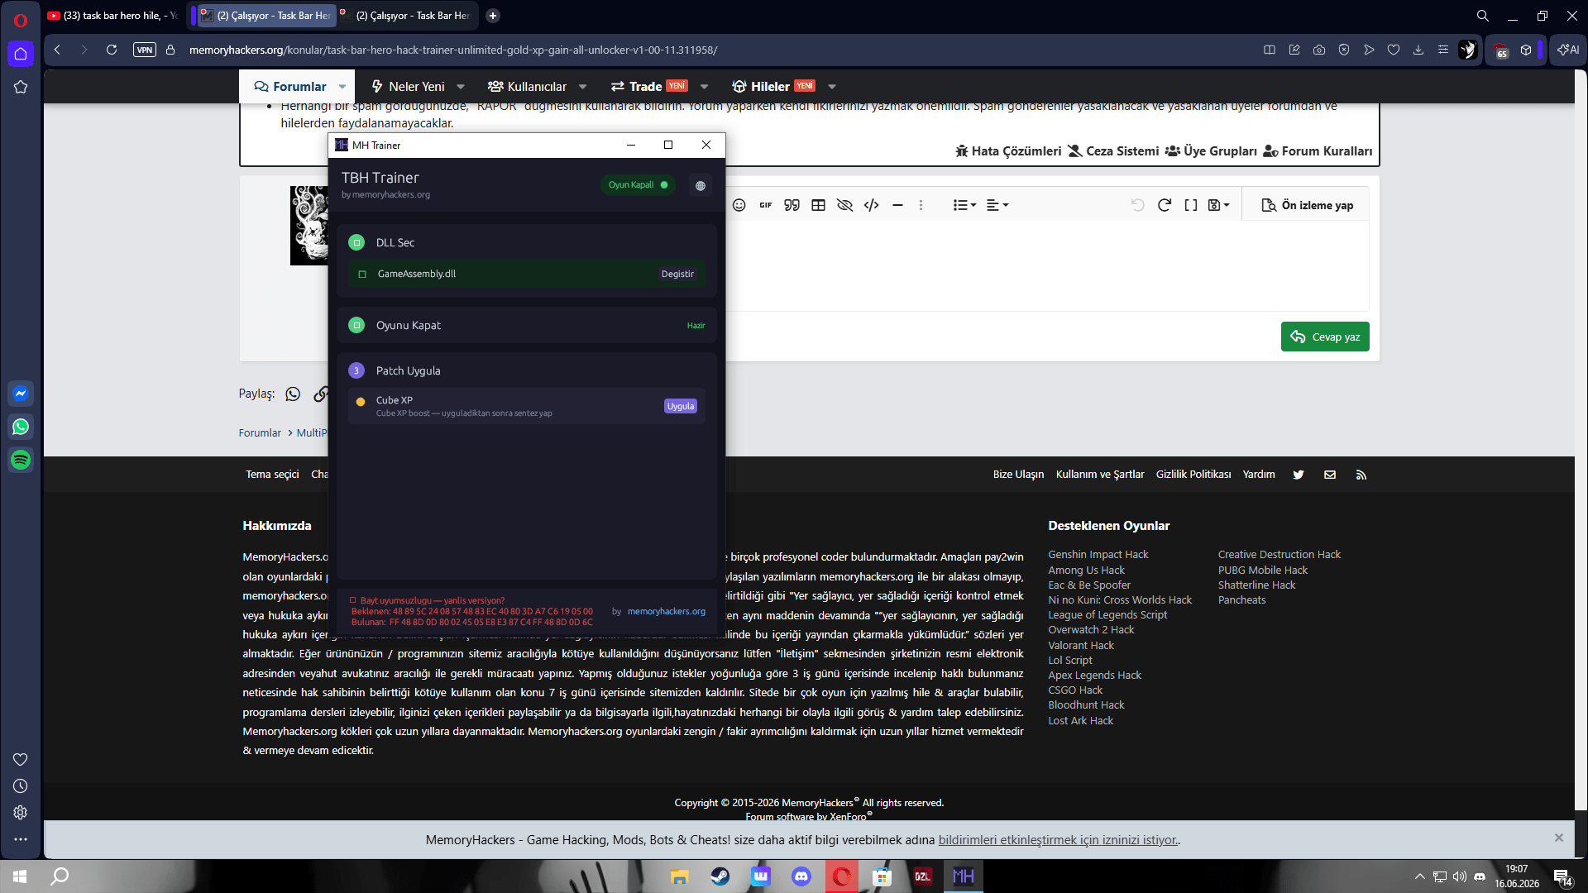Expand the Forumlar menu arrow

342,86
